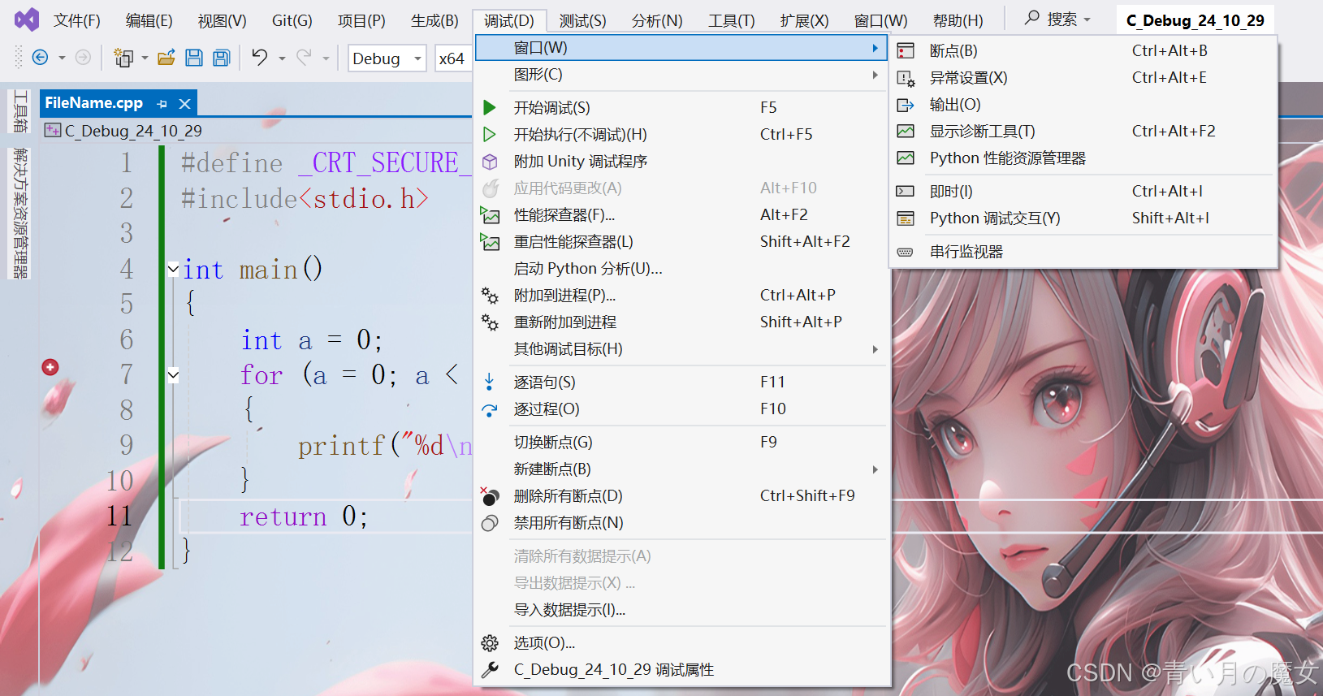Click the 附加到进程 gears icon
The image size is (1323, 696).
[x=490, y=296]
